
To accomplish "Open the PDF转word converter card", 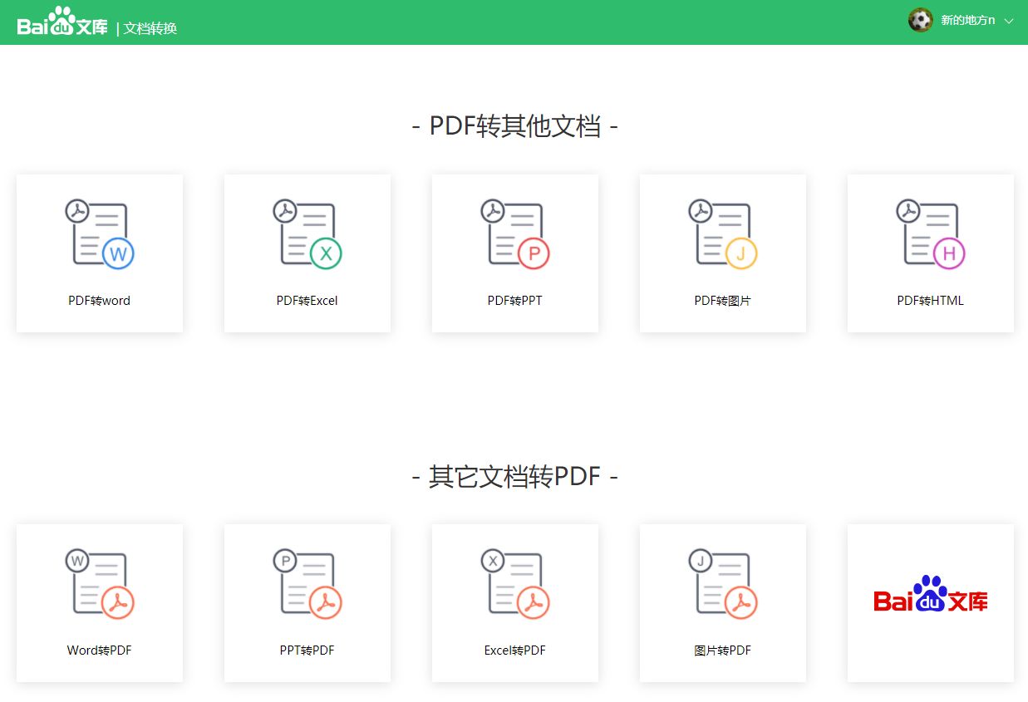I will [x=99, y=252].
